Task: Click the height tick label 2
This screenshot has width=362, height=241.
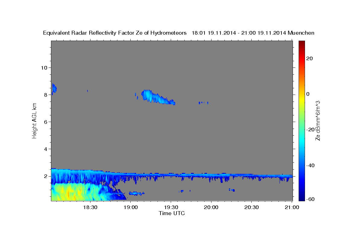Action: click(x=46, y=176)
